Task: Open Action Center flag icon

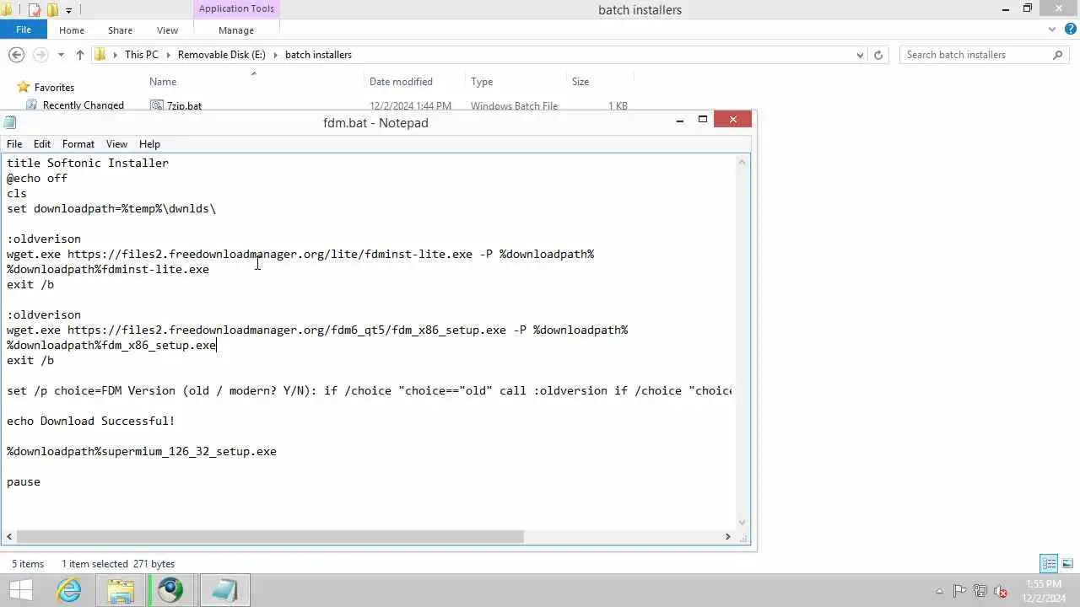Action: (959, 591)
